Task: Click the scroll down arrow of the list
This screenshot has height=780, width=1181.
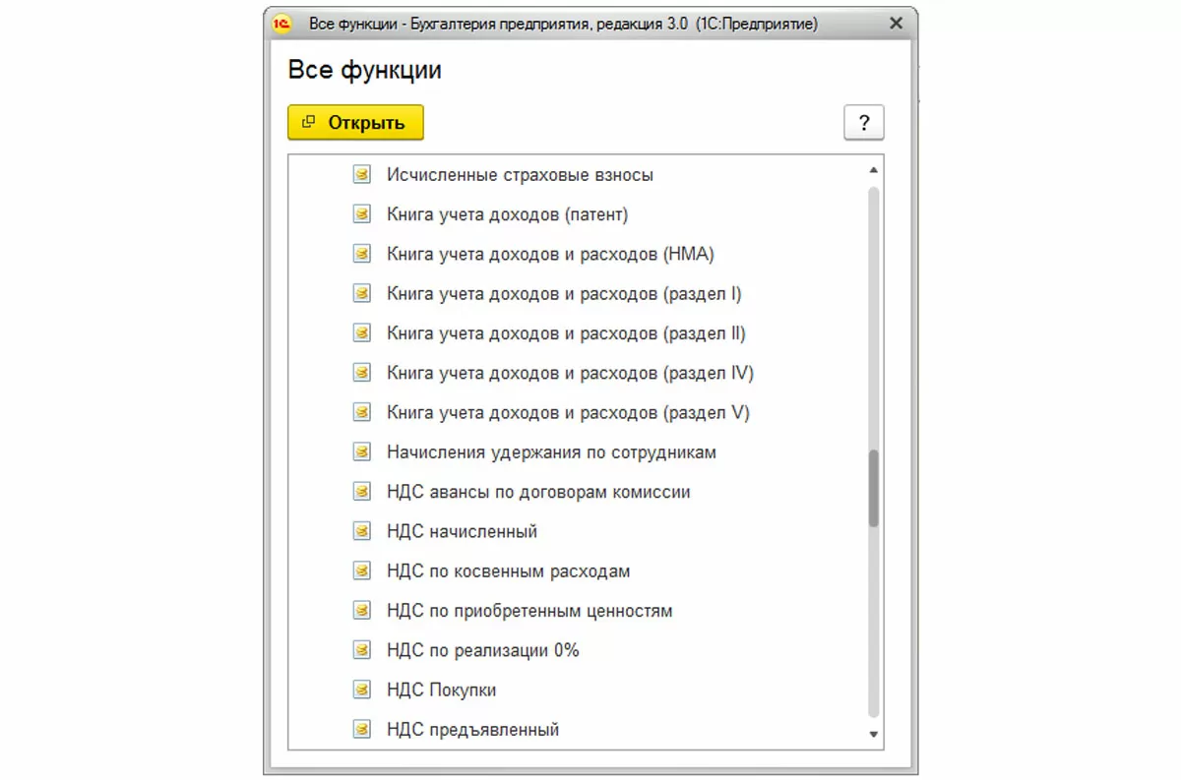Action: point(873,734)
